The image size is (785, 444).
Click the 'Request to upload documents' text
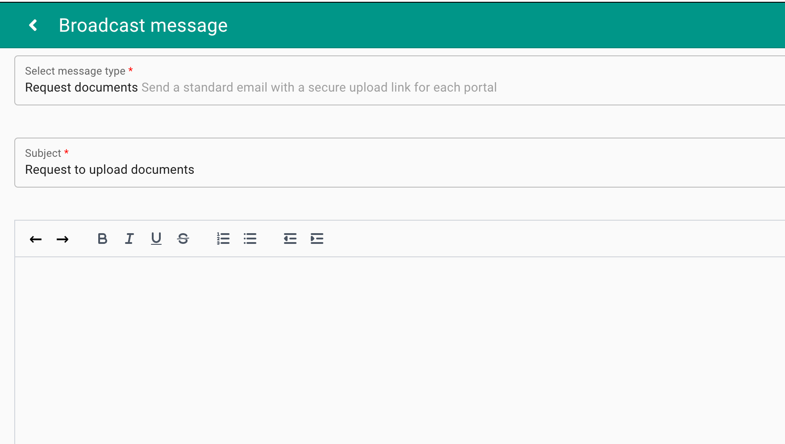click(x=109, y=170)
